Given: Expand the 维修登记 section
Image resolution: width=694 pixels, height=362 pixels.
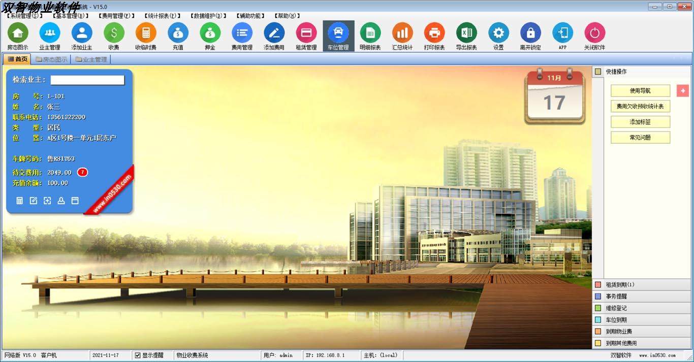Looking at the screenshot, I should [x=643, y=308].
